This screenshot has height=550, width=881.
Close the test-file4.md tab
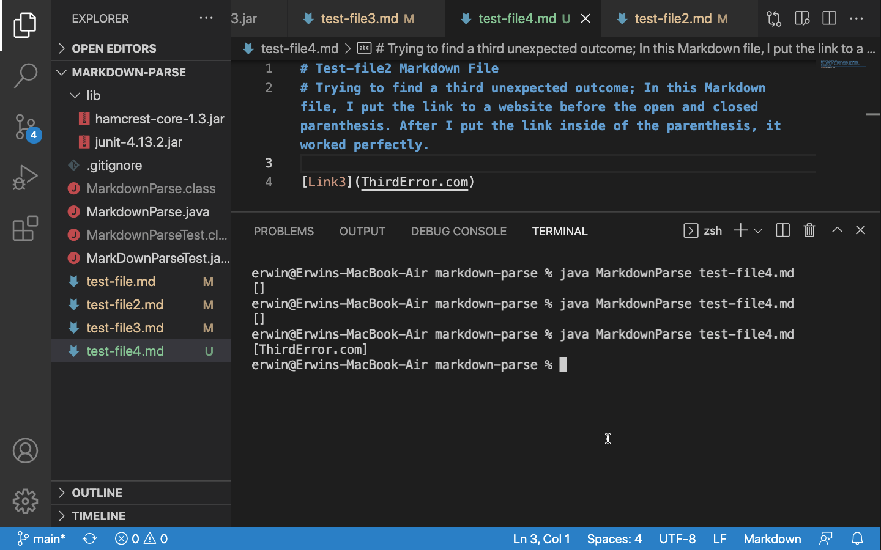tap(585, 18)
